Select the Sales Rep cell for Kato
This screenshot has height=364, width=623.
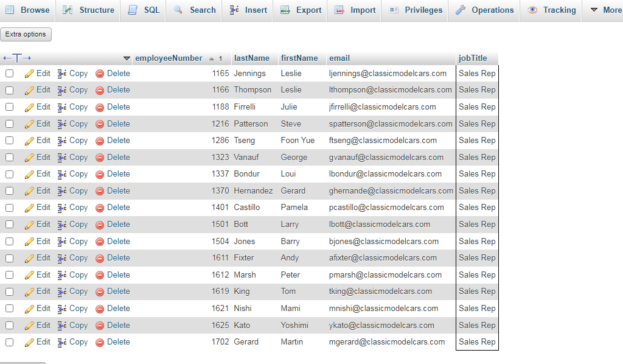click(x=477, y=325)
